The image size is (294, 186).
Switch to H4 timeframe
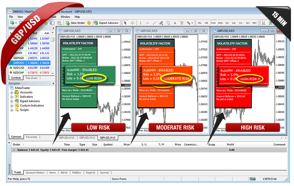coord(234,23)
